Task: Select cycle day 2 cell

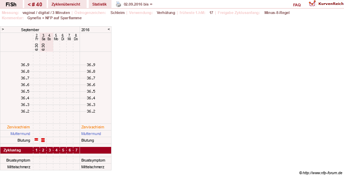Action: click(x=43, y=150)
